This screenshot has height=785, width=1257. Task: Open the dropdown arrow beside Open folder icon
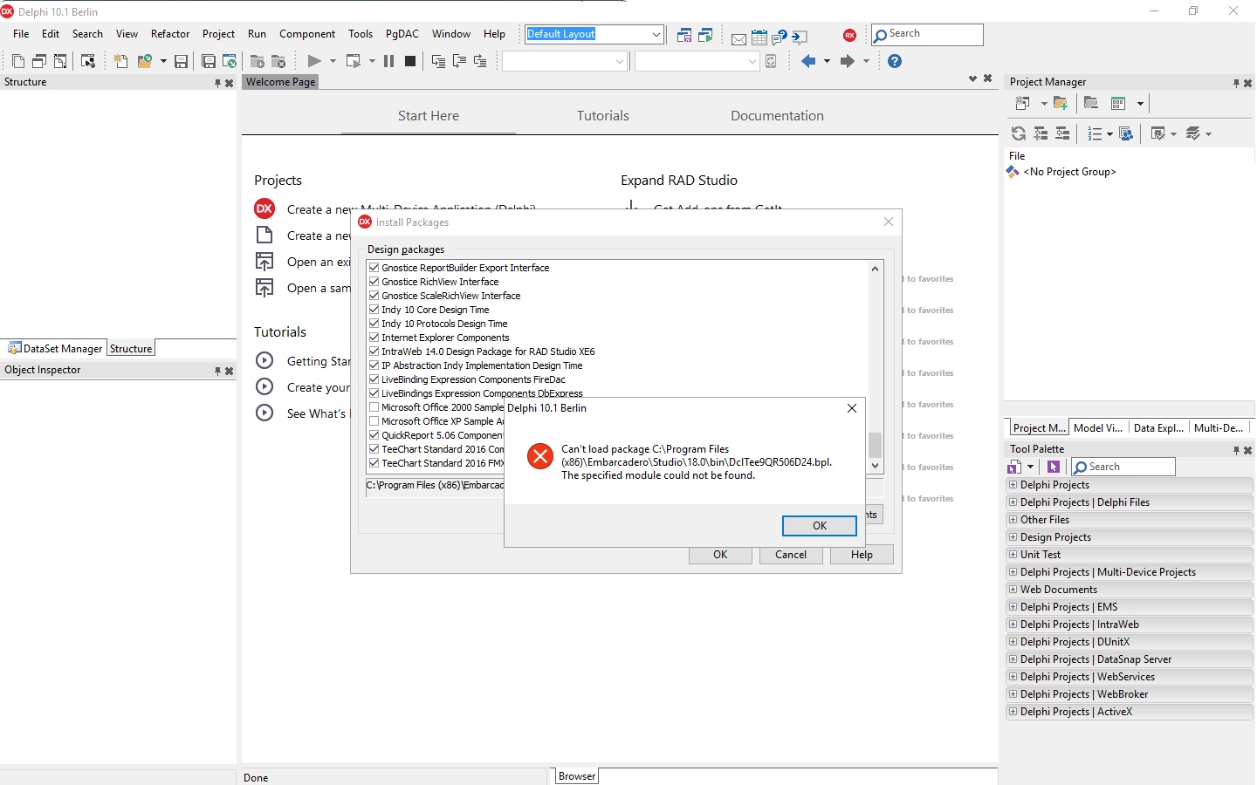coord(163,61)
